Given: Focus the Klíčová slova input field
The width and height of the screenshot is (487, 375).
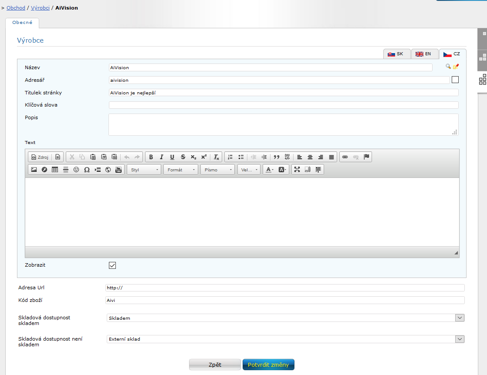Looking at the screenshot, I should 284,105.
